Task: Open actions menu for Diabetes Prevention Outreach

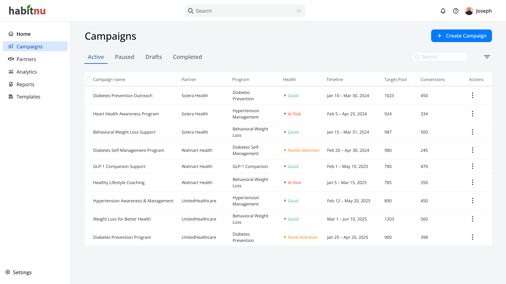Action: [473, 95]
